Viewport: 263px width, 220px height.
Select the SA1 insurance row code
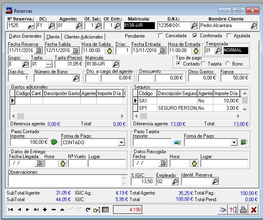(147, 101)
